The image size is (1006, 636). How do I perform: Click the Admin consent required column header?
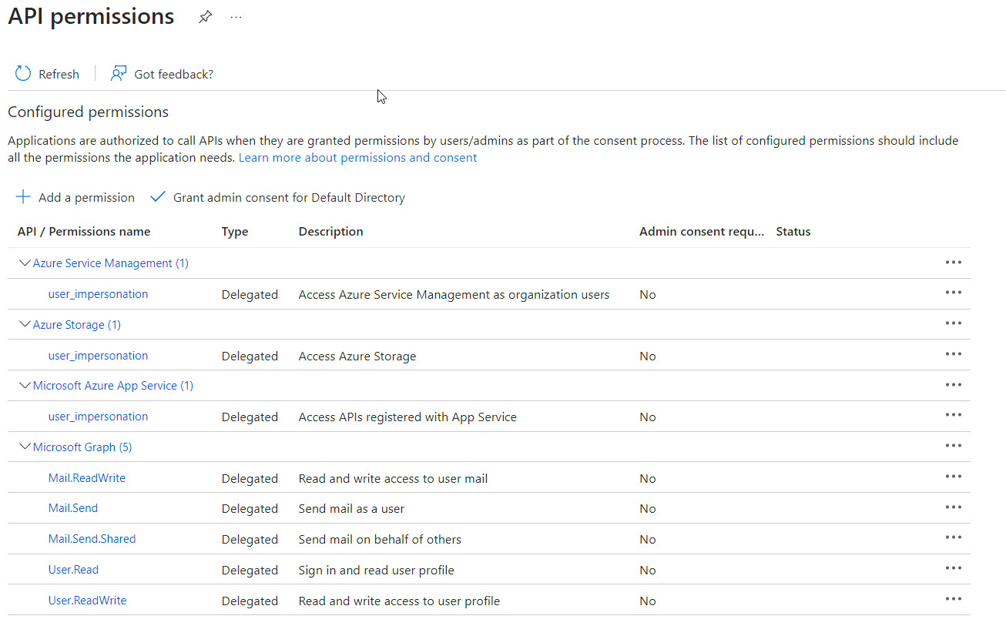[702, 232]
